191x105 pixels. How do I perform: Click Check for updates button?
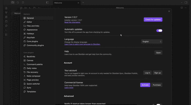(153, 19)
